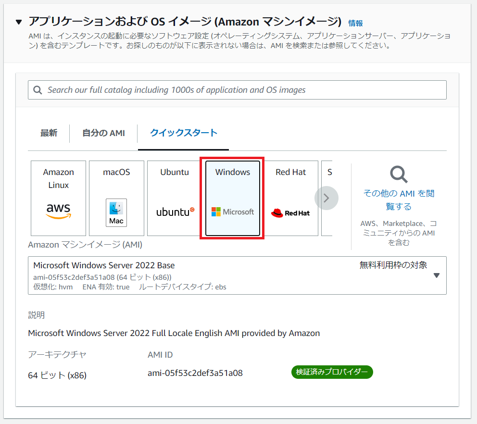Viewport: 477px width, 424px height.
Task: Click the AWS、Marketplace community AMI caption
Action: coord(399,233)
